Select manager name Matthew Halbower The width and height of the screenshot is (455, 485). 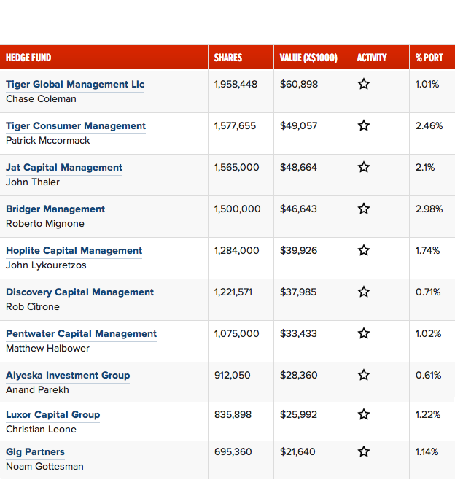pos(47,349)
